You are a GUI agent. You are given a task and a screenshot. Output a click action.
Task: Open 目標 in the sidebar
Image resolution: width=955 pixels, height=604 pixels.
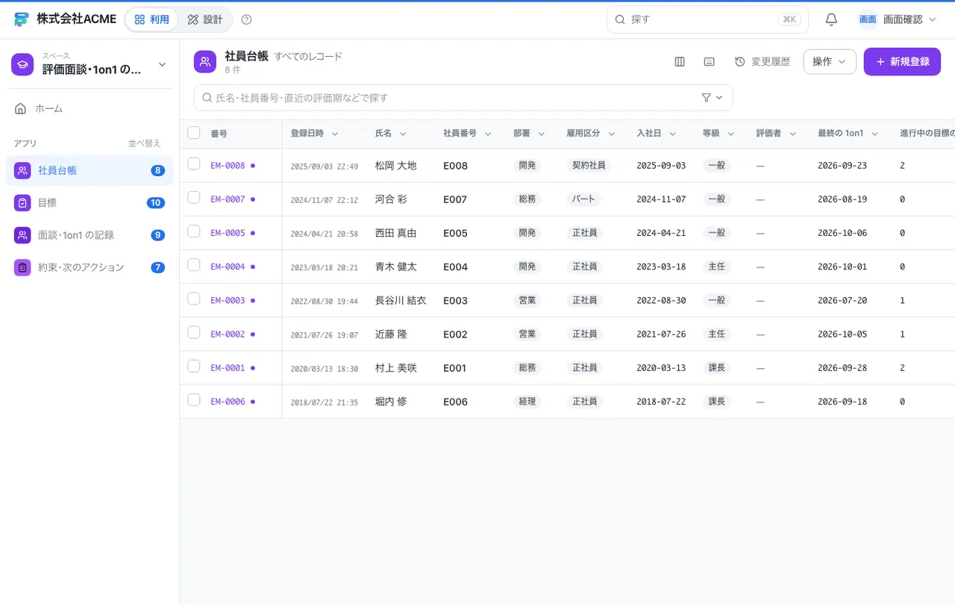[x=90, y=202]
